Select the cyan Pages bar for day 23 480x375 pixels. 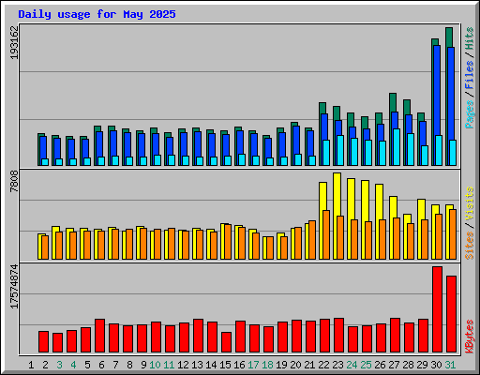(340, 150)
